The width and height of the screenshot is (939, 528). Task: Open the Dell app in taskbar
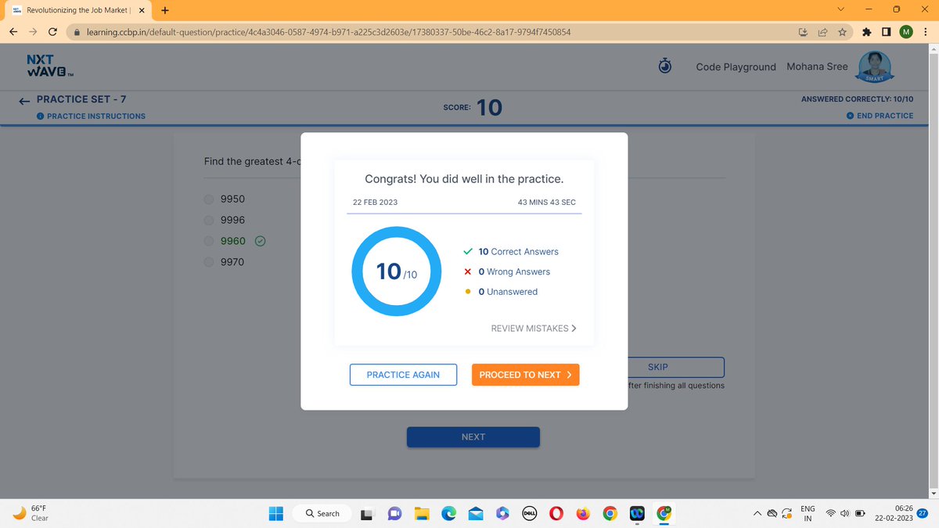[529, 514]
